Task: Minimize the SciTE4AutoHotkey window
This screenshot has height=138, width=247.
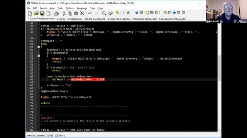Action: coord(199,3)
